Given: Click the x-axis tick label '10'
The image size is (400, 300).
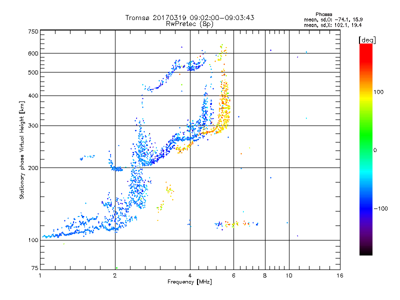Looking at the screenshot, I should tap(289, 275).
